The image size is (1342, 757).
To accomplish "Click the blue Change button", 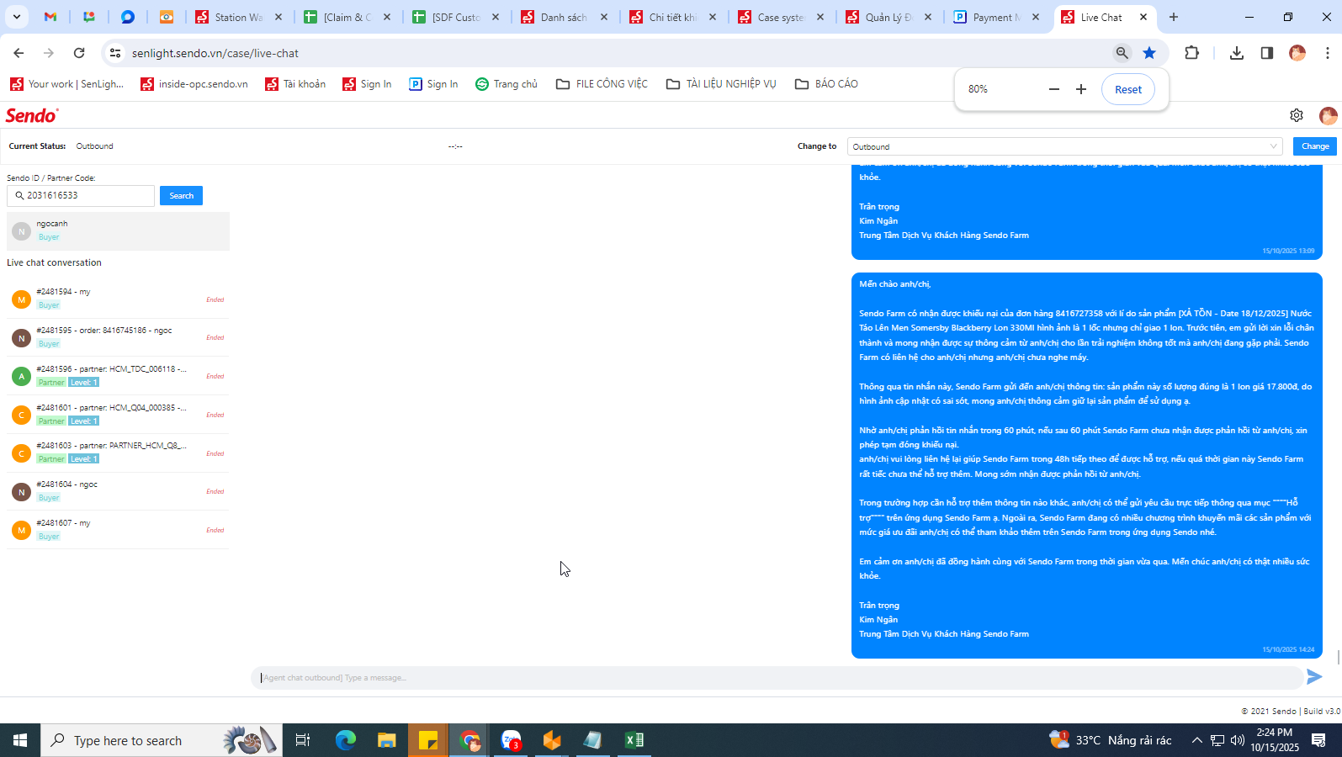I will [1314, 146].
